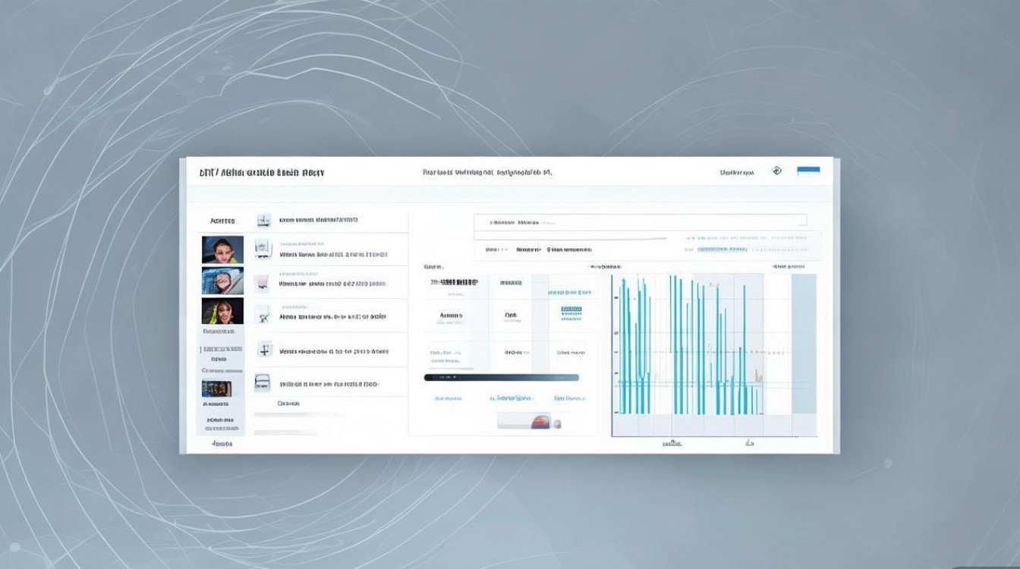Screen dimensions: 1020x569
Task: Click the first list row icon at top
Action: point(264,221)
